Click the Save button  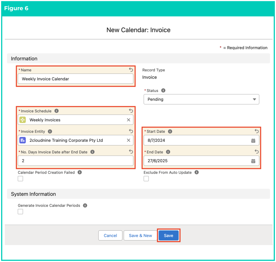click(x=169, y=235)
